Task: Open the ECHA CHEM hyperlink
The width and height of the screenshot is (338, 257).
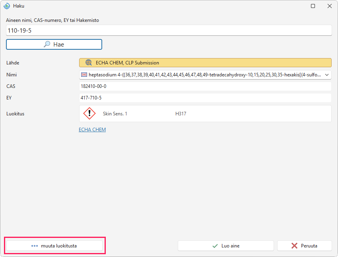Action: tap(92, 130)
